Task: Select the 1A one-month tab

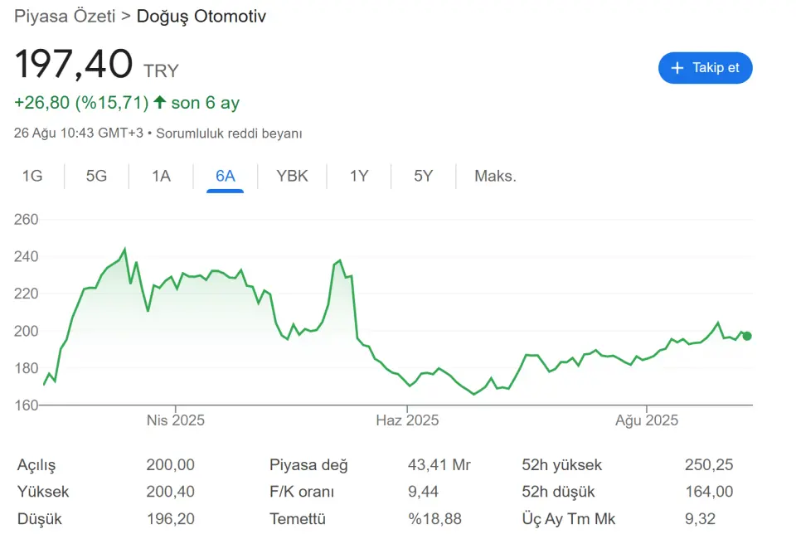Action: [161, 176]
